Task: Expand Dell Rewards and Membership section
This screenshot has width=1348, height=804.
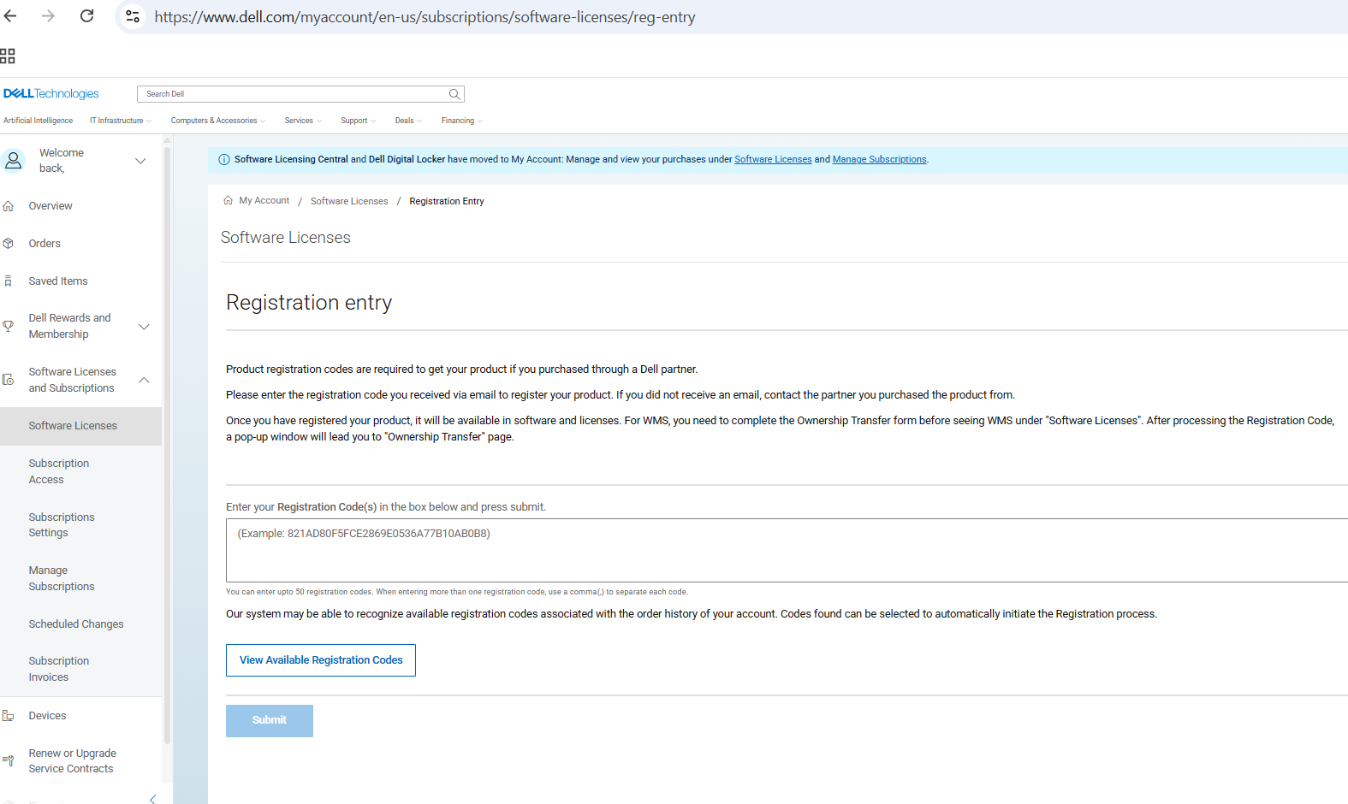Action: [144, 327]
